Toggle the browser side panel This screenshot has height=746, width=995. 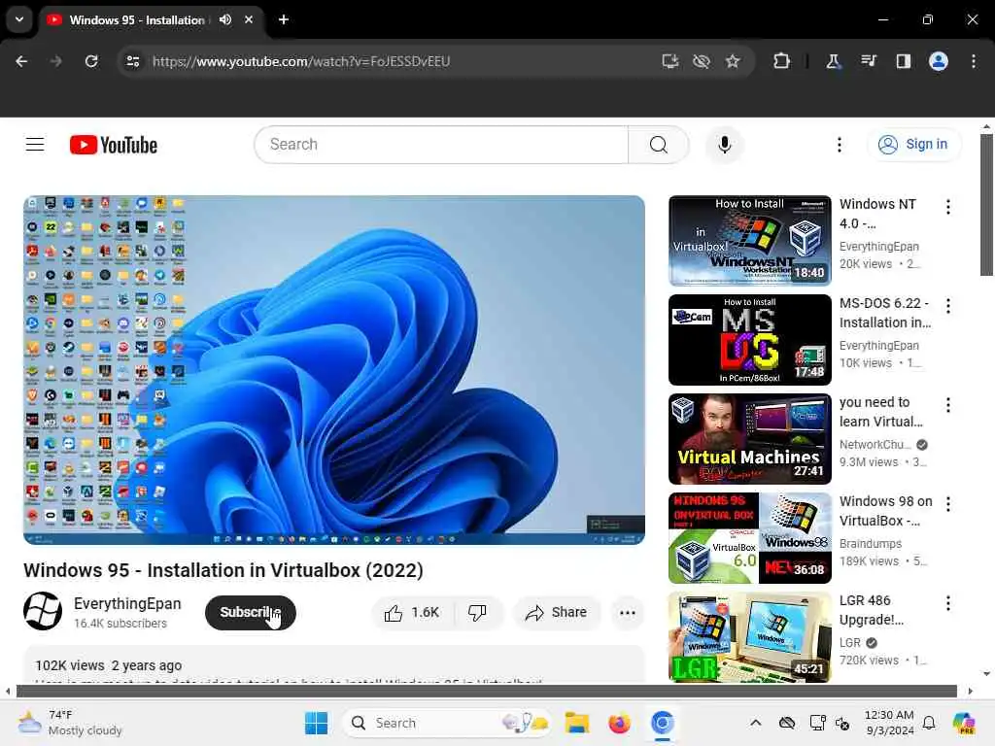903,61
